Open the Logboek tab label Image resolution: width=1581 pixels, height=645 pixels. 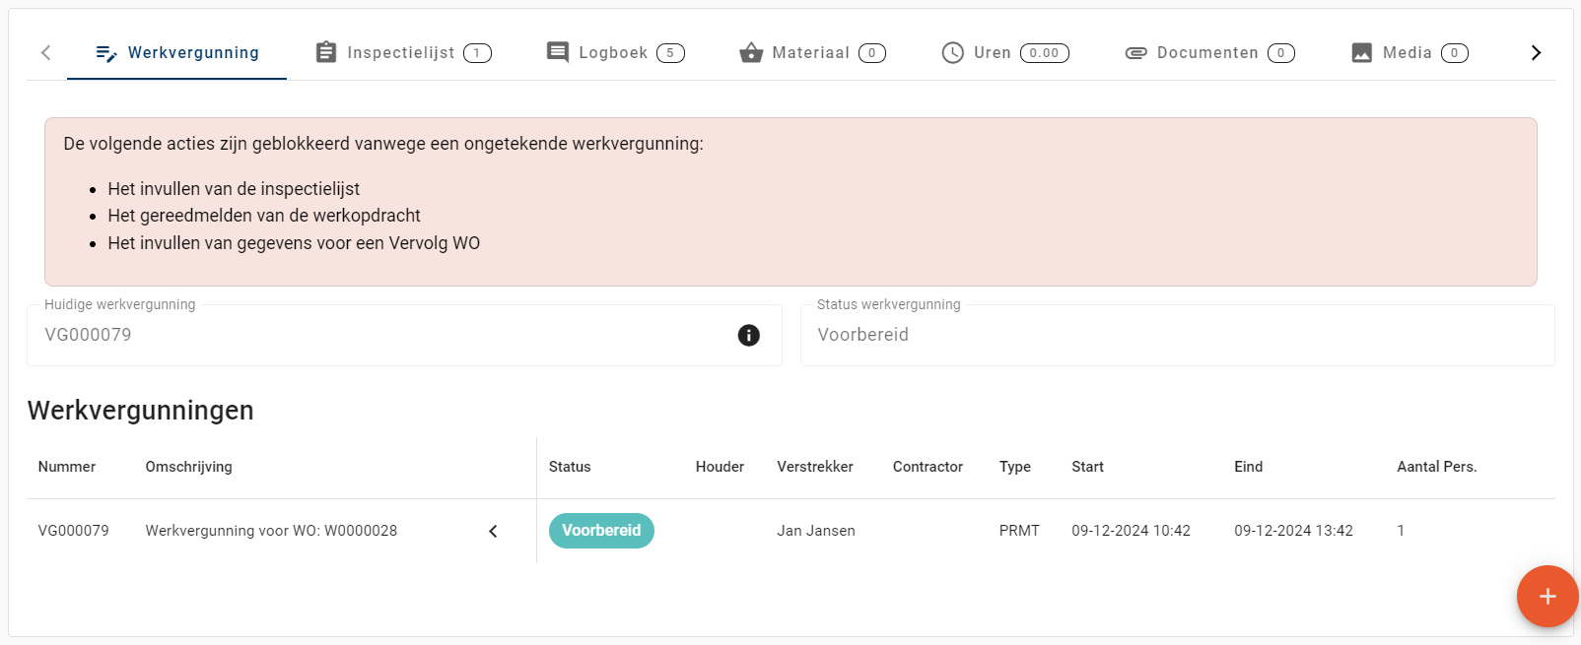tap(613, 53)
